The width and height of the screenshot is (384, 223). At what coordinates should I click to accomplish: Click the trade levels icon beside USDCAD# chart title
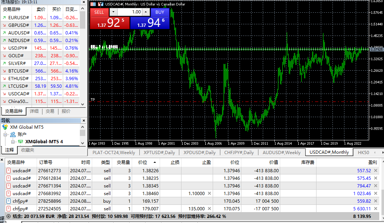click(x=101, y=4)
